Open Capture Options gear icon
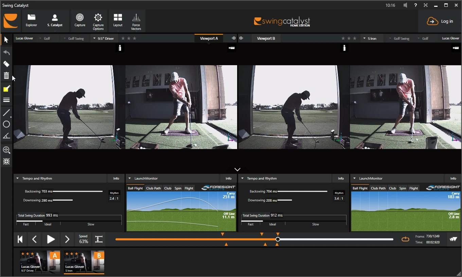 pyautogui.click(x=98, y=21)
